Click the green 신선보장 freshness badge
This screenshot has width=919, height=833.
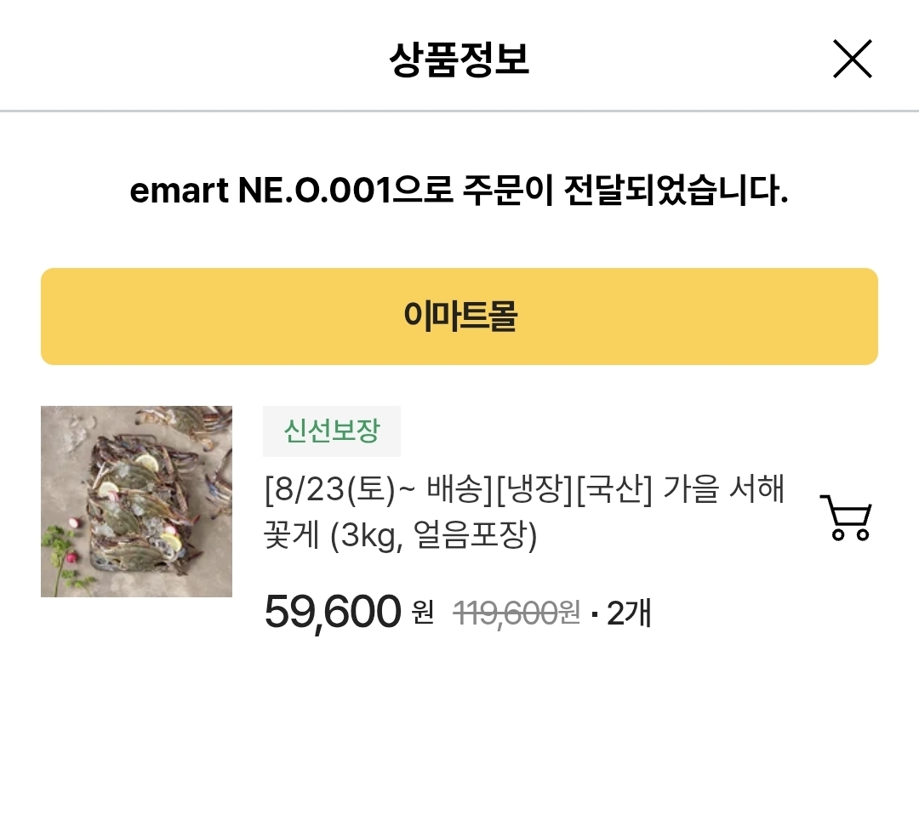click(331, 431)
